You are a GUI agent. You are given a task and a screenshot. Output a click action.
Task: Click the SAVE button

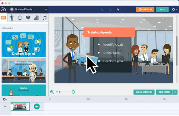tap(162, 10)
